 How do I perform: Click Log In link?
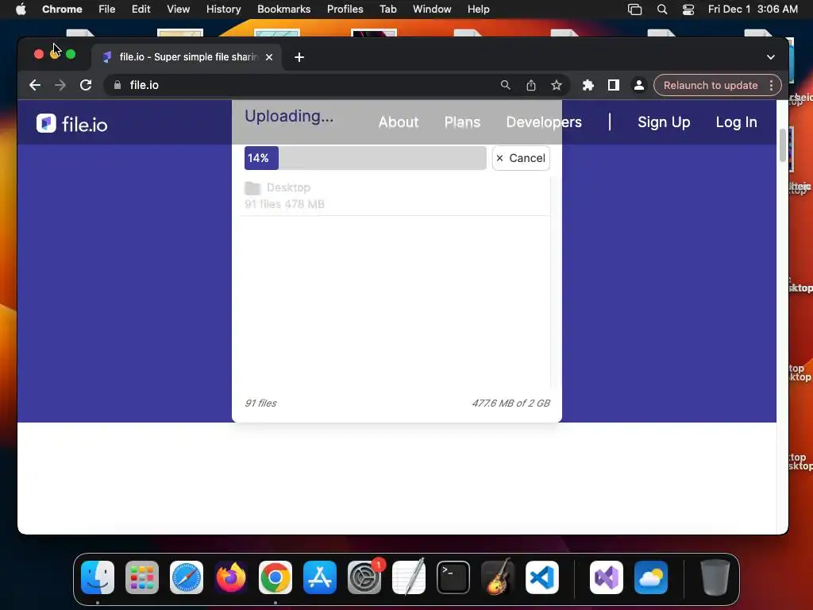[x=736, y=122]
